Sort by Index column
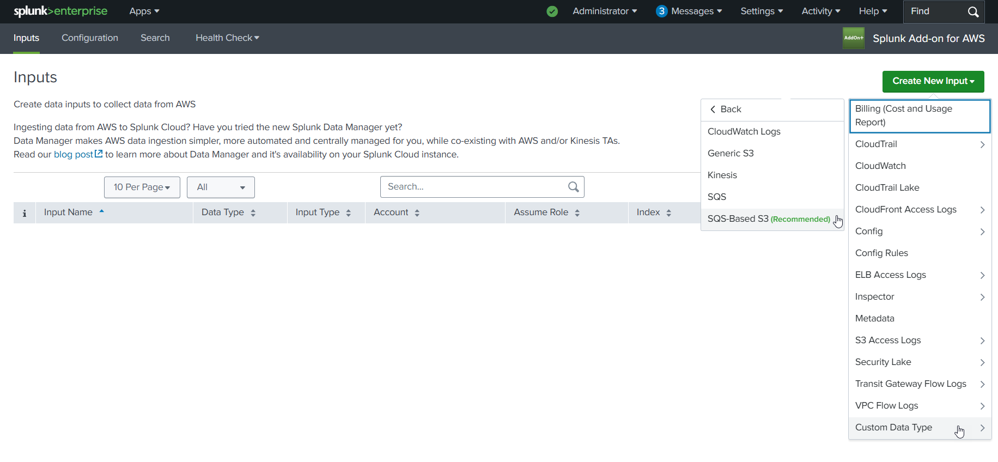 point(669,213)
